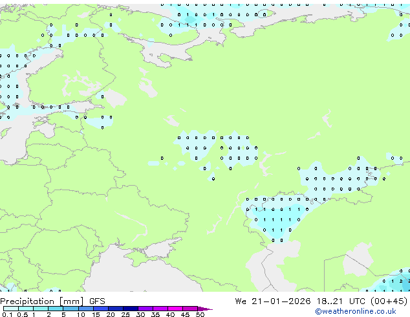The image size is (410, 317).
Task: Select the 2–5 mm legend color box
Action: coord(56,309)
